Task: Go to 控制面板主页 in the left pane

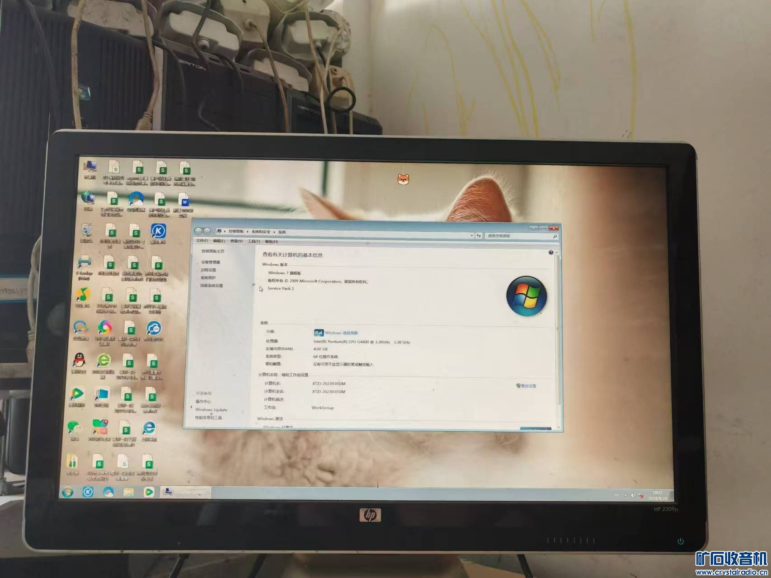Action: (x=212, y=251)
